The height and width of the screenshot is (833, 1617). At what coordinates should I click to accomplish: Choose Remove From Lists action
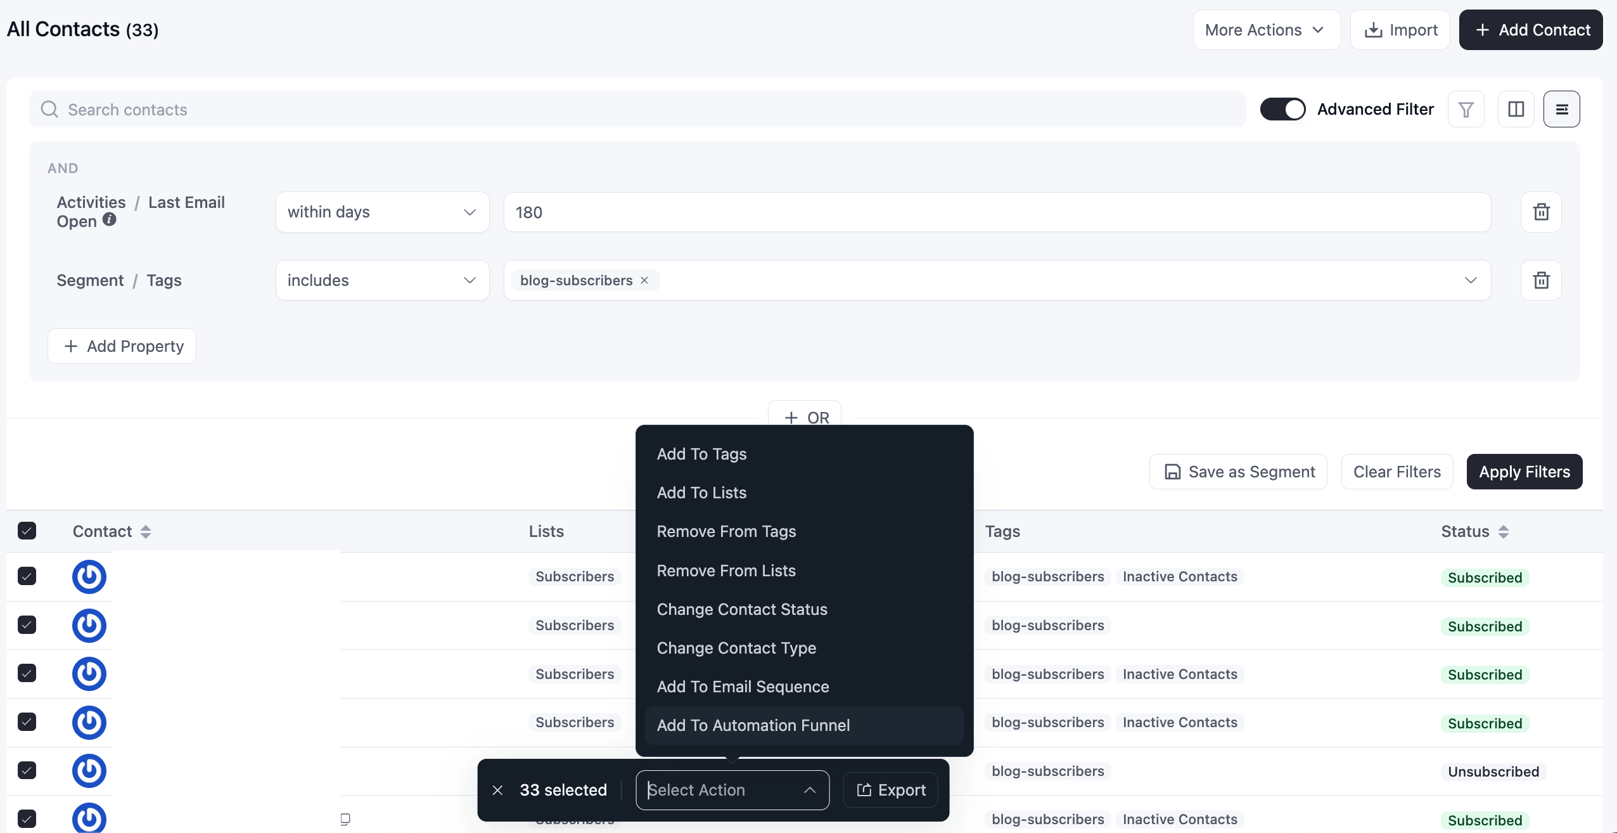804,571
